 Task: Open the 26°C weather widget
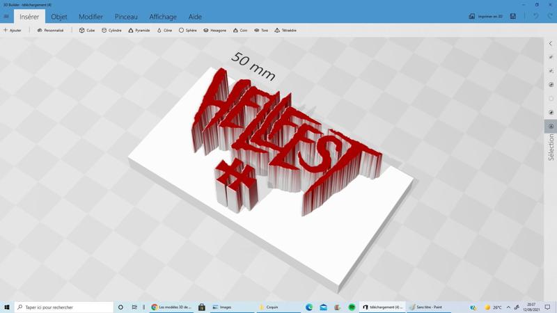[x=494, y=307]
